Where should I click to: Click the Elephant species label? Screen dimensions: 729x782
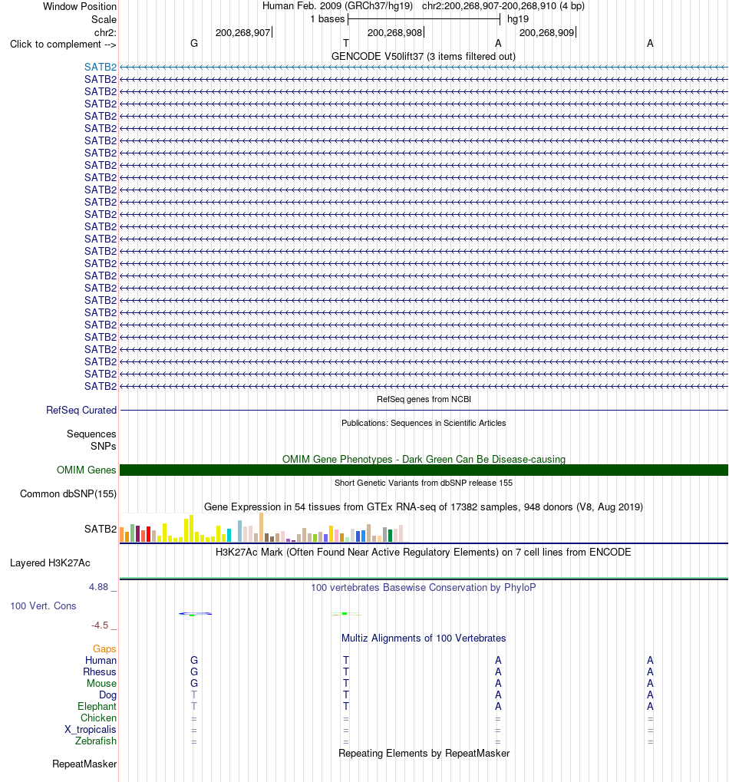pos(97,706)
